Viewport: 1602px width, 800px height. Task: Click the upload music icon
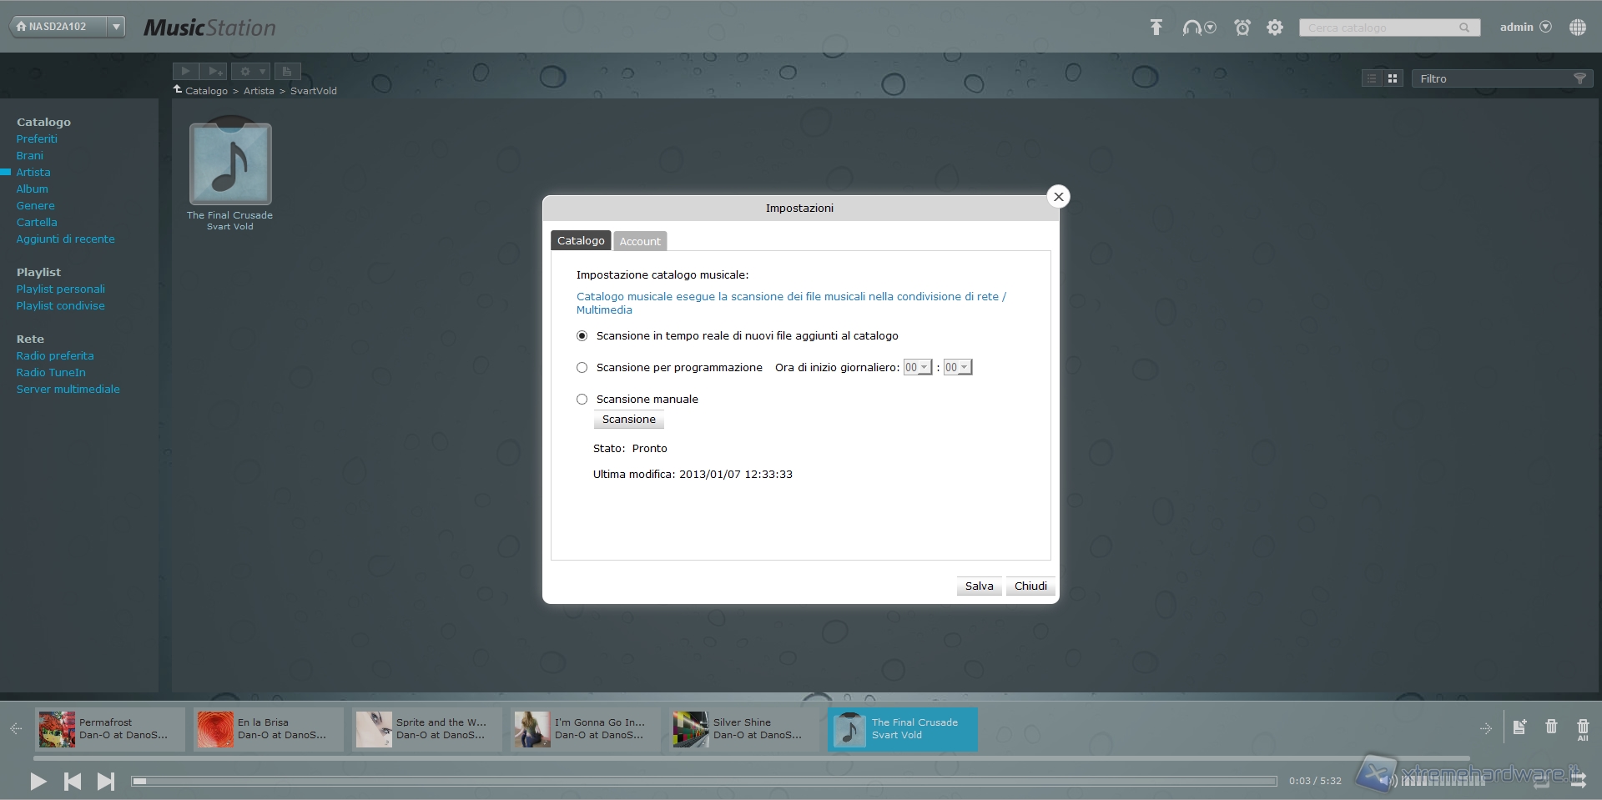[1156, 28]
